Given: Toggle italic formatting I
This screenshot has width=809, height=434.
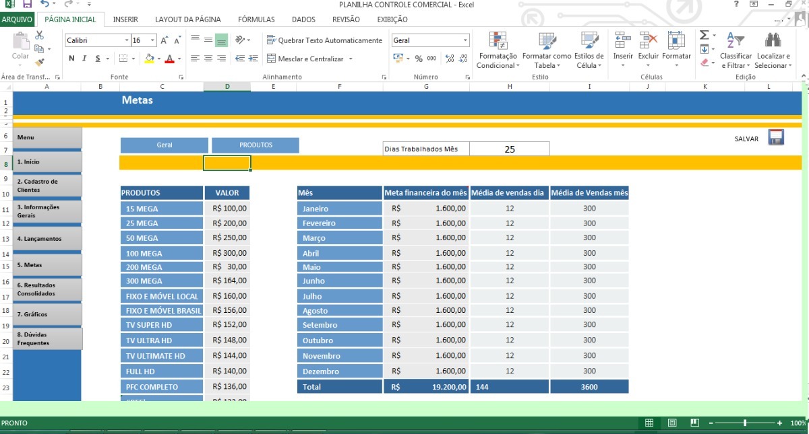Looking at the screenshot, I should point(84,59).
